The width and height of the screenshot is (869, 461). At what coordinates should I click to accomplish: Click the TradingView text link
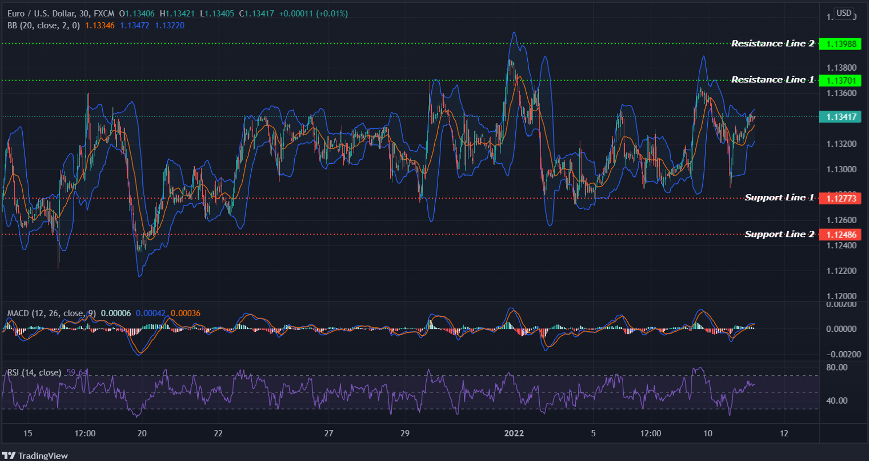click(45, 455)
